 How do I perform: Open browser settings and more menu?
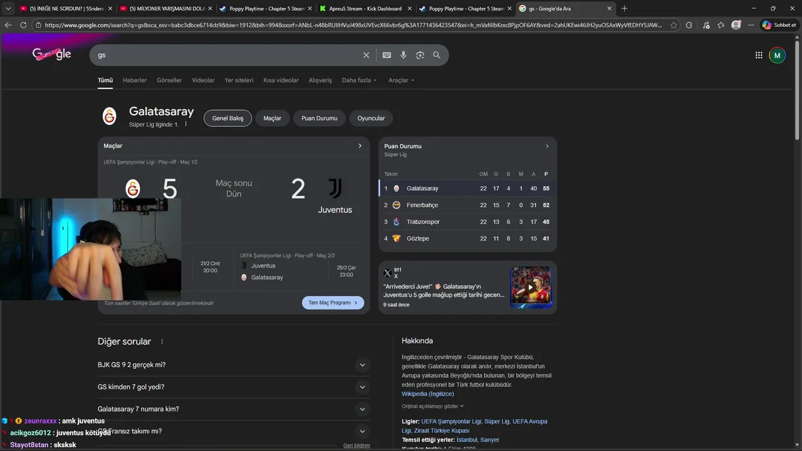[x=751, y=25]
